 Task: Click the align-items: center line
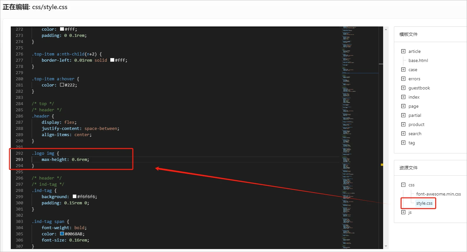click(67, 134)
